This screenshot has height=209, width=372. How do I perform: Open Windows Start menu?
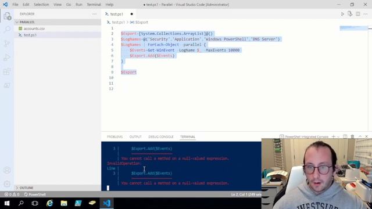point(7,203)
